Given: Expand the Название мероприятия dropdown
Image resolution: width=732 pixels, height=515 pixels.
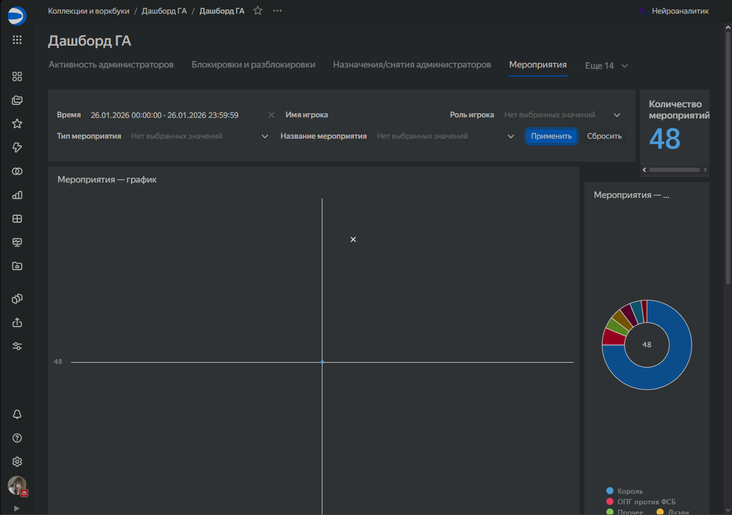Looking at the screenshot, I should [x=511, y=136].
